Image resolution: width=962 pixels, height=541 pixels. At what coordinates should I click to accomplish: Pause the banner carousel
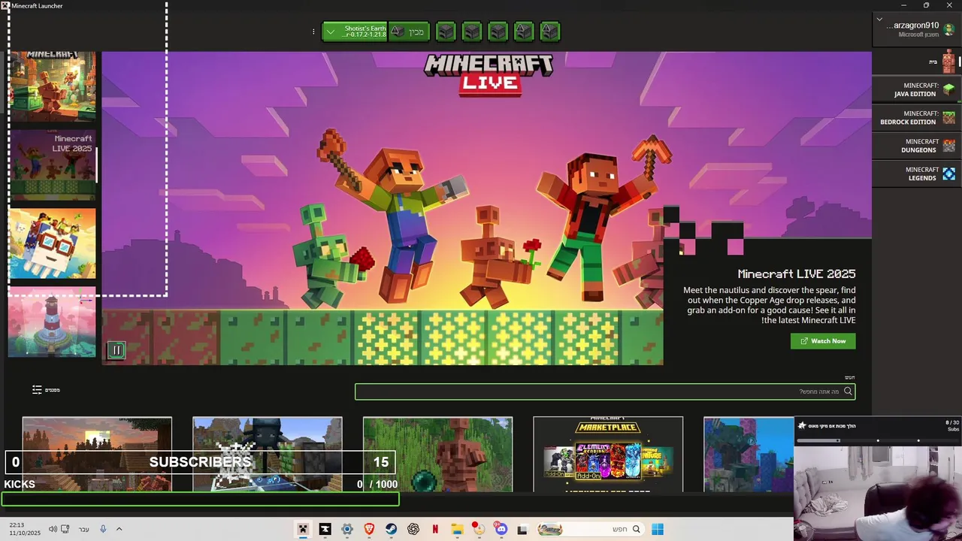point(116,349)
